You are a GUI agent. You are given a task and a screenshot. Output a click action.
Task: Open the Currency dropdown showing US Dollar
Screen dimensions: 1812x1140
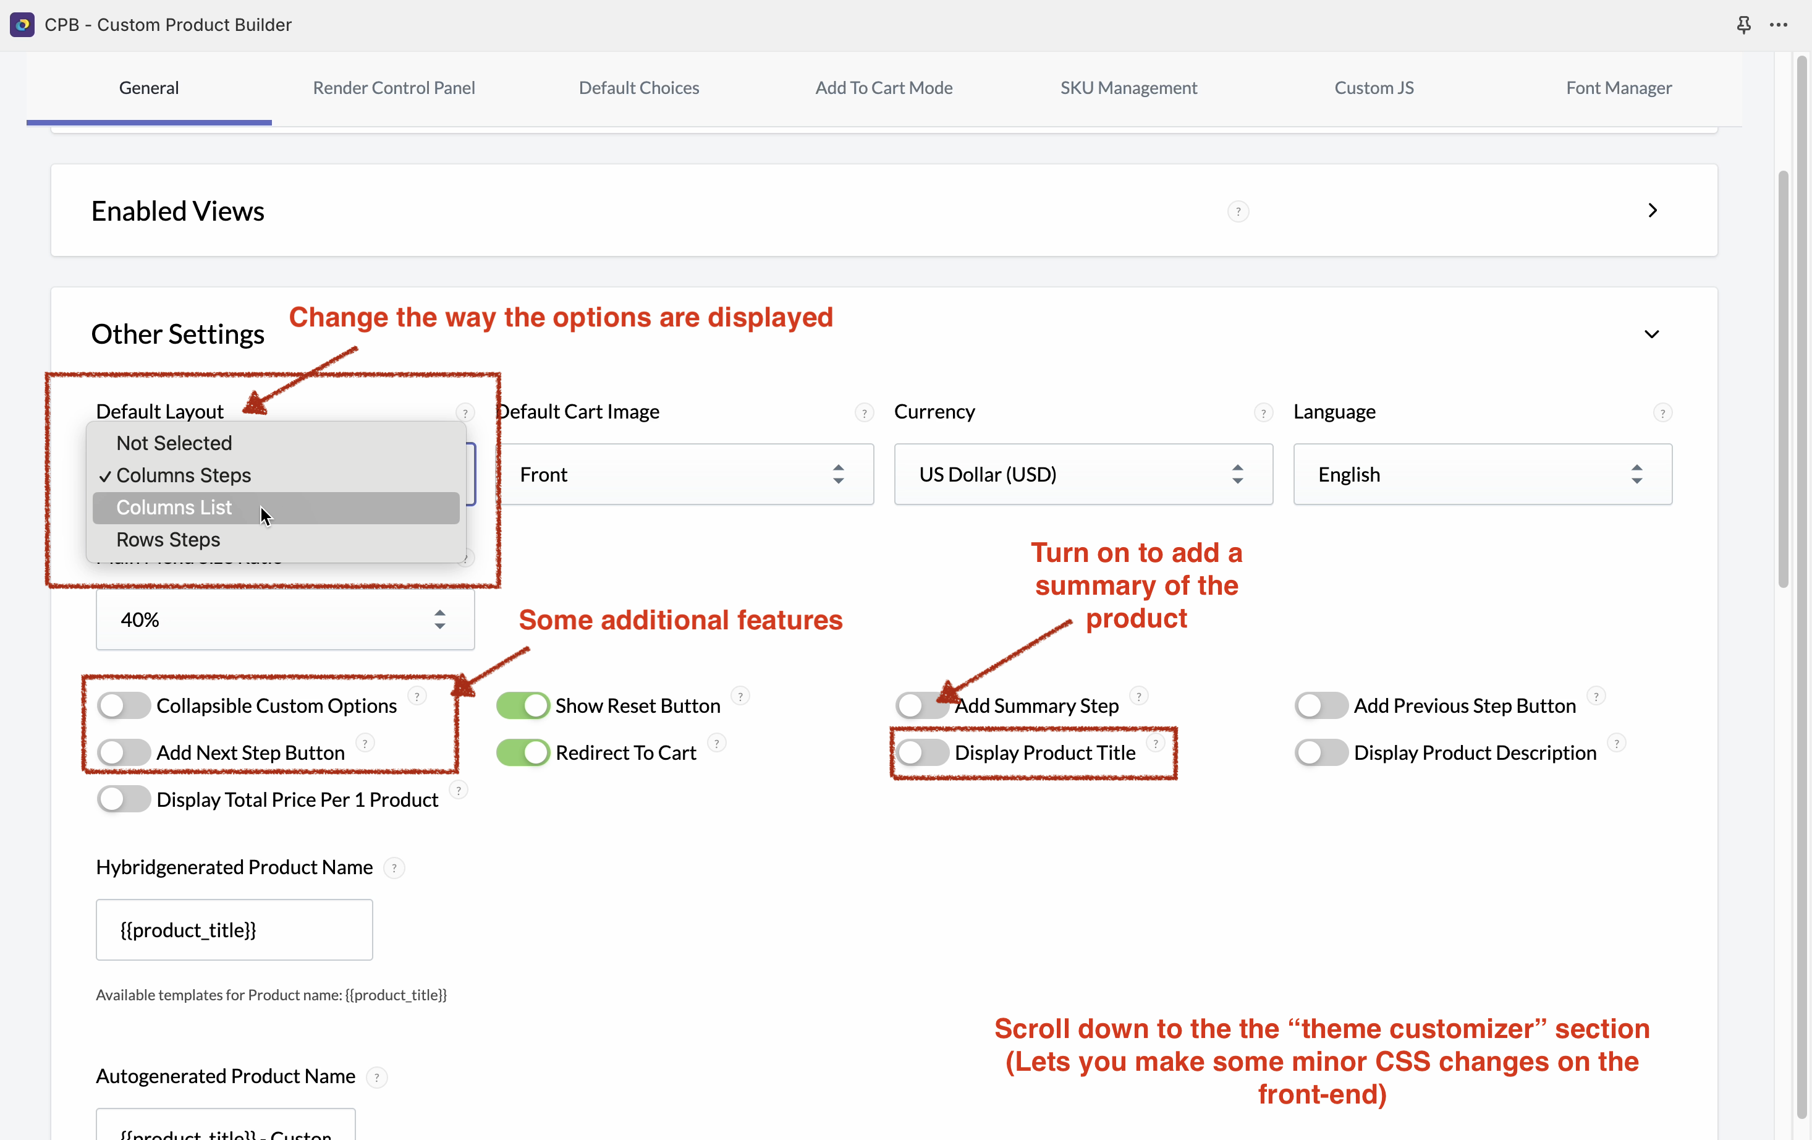[x=1083, y=474]
